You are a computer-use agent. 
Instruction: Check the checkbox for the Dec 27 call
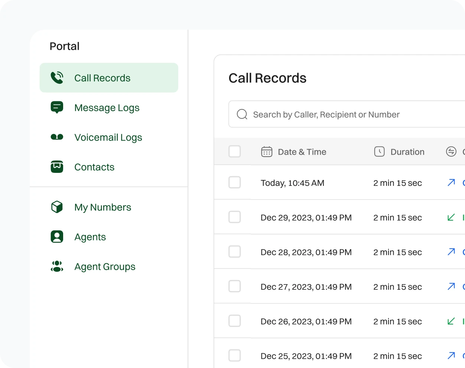click(x=234, y=286)
